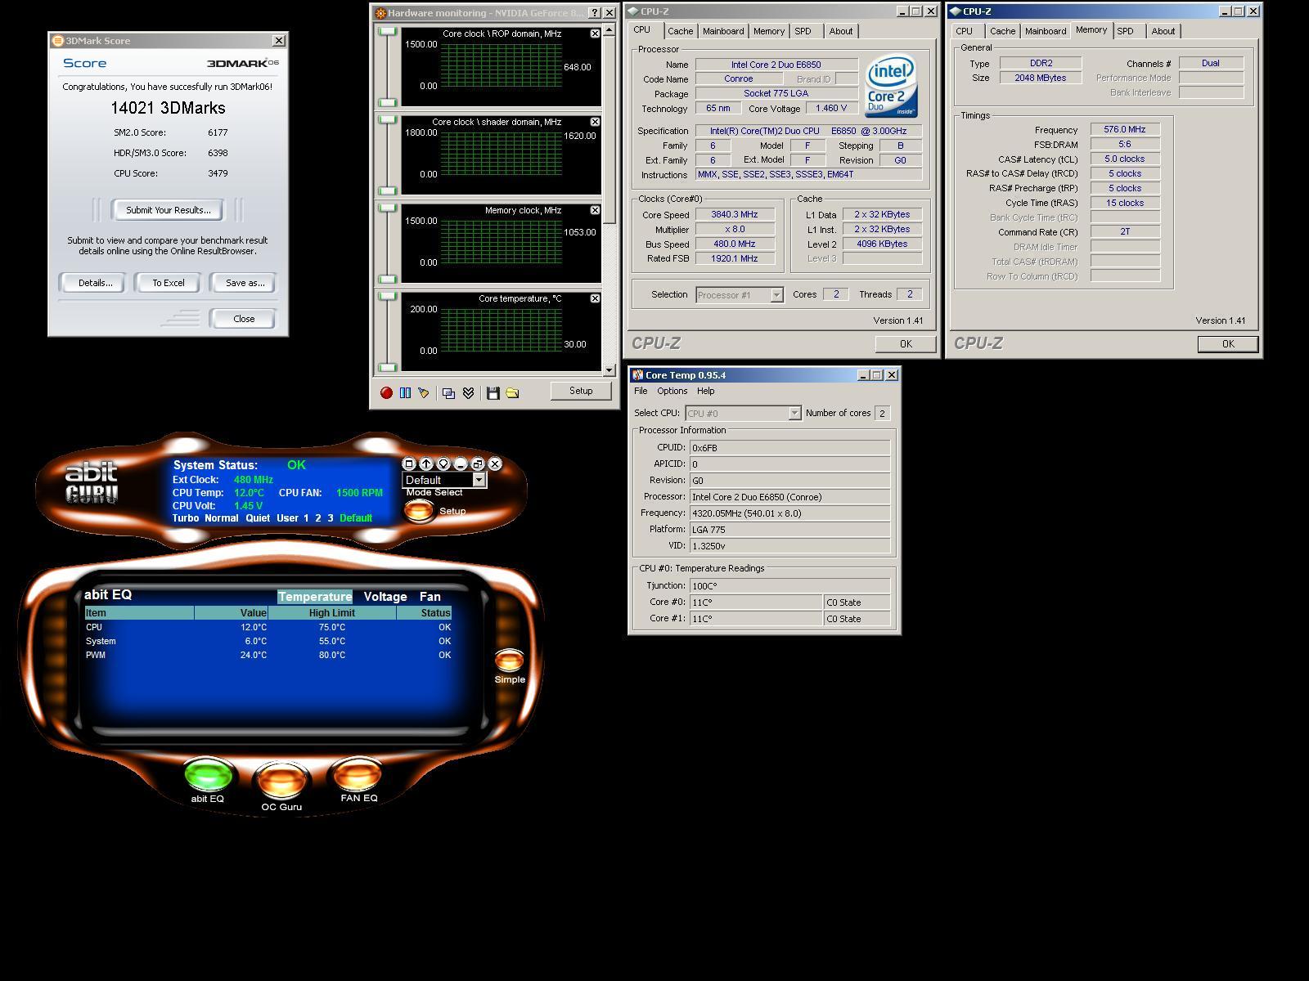Image resolution: width=1309 pixels, height=981 pixels.
Task: Click the shield-shaped icon in abit Guru
Action: click(x=443, y=464)
